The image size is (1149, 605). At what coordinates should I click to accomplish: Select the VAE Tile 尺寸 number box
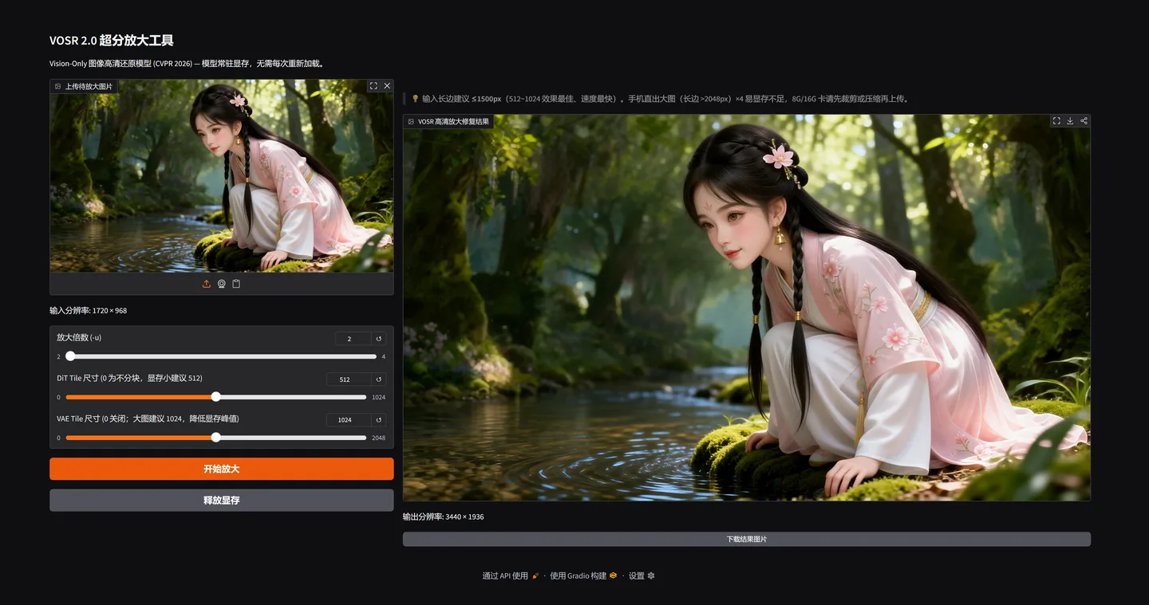click(x=349, y=420)
